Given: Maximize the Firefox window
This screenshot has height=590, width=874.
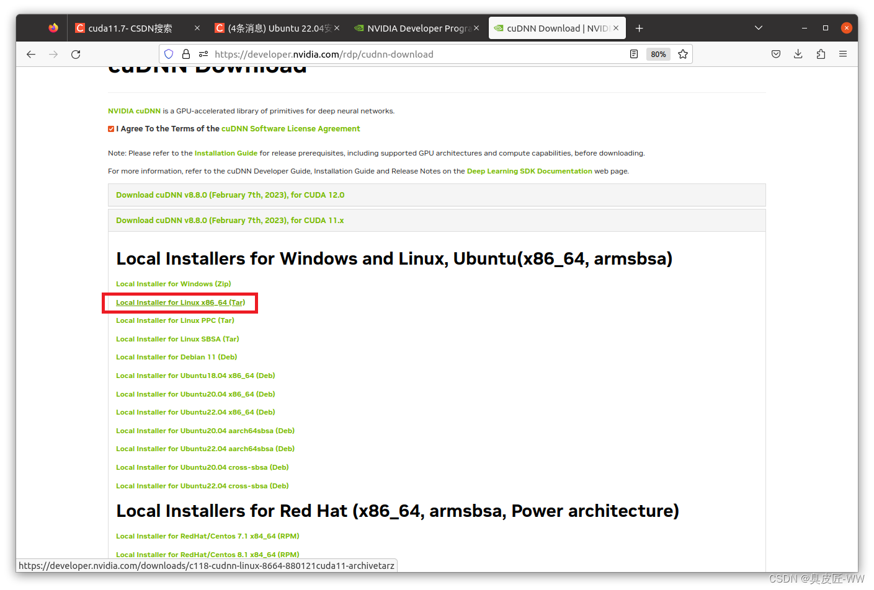Looking at the screenshot, I should (826, 28).
